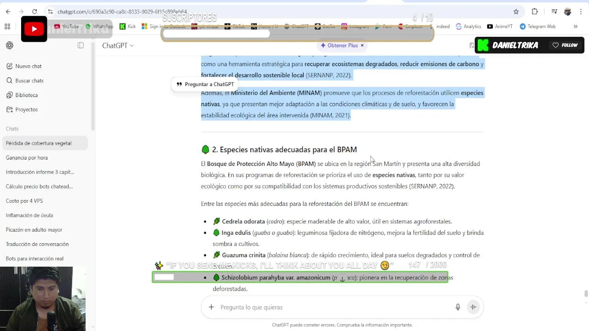
Task: Open the Analytics bookmark
Action: click(x=468, y=26)
